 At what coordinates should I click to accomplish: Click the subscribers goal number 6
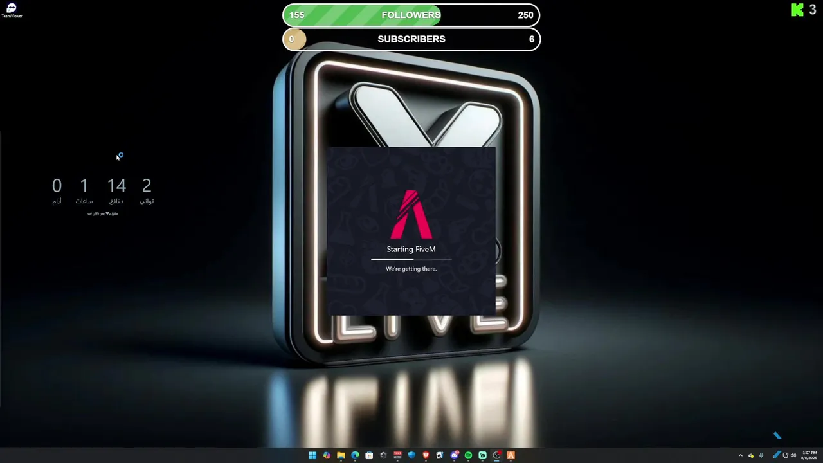click(x=532, y=39)
